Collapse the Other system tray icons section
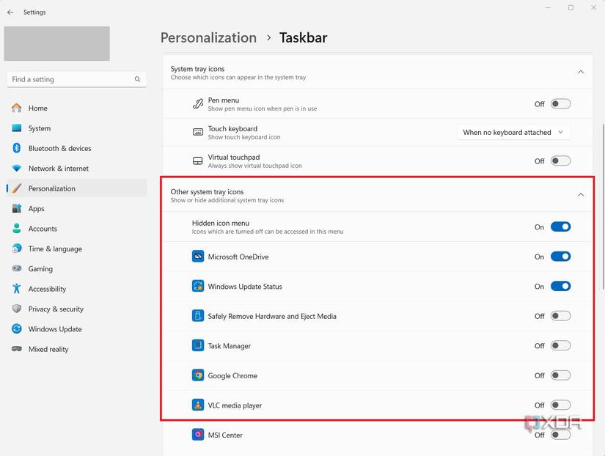The height and width of the screenshot is (456, 605). pyautogui.click(x=581, y=195)
